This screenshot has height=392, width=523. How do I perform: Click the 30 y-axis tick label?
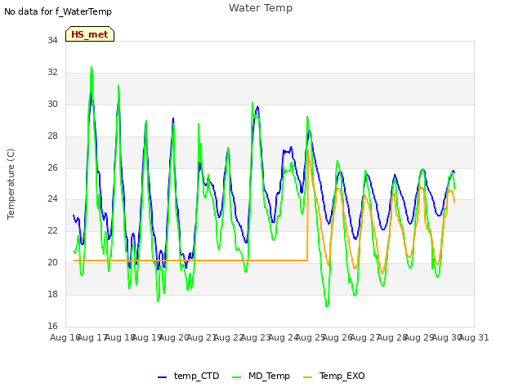(52, 104)
